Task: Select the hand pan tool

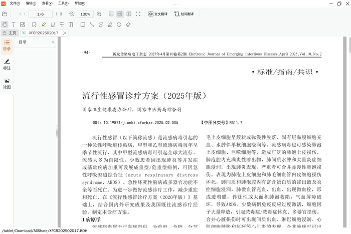Action: point(5,24)
